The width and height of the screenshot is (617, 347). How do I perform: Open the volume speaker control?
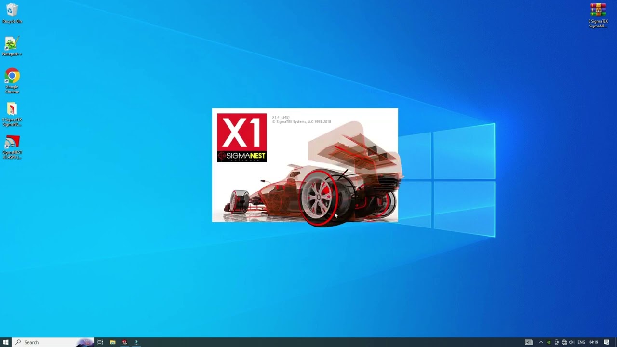[x=572, y=342]
